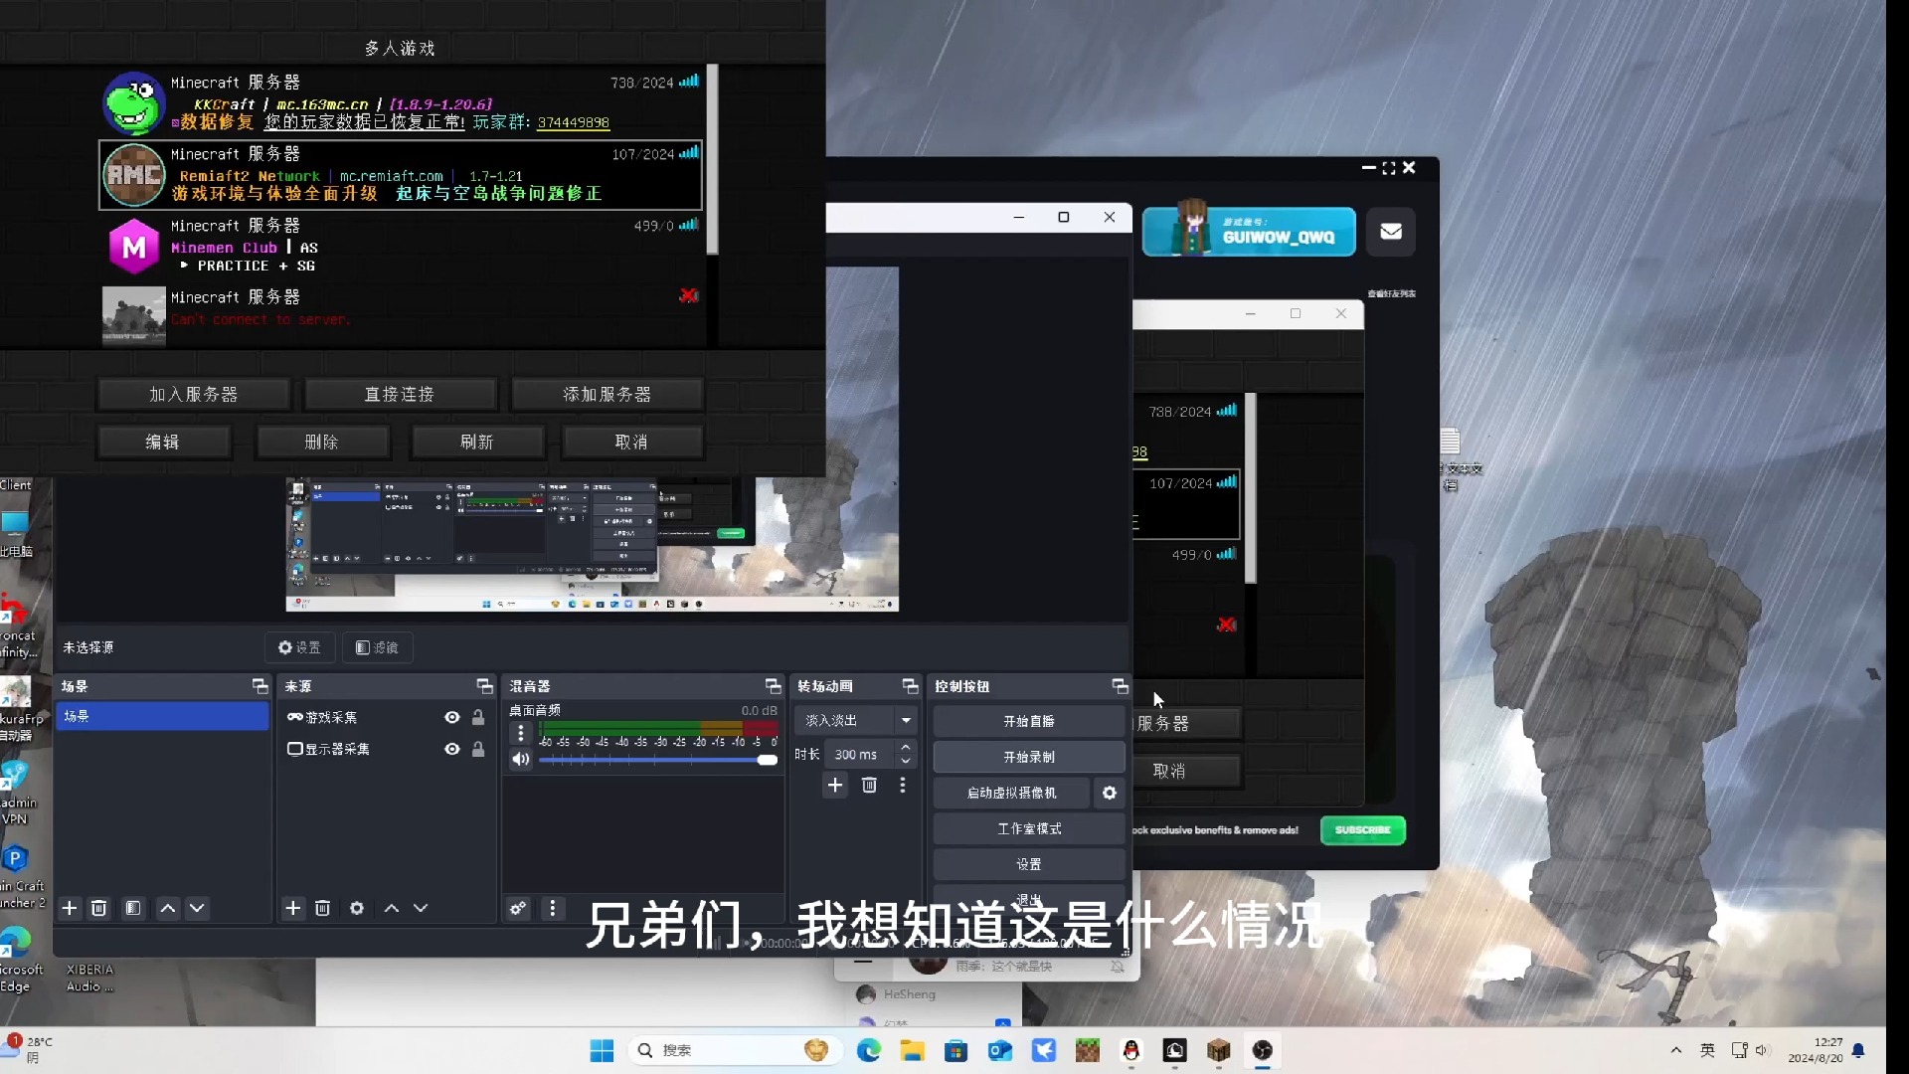The image size is (1909, 1074).
Task: Open the mail icon in the launcher window
Action: [1391, 232]
